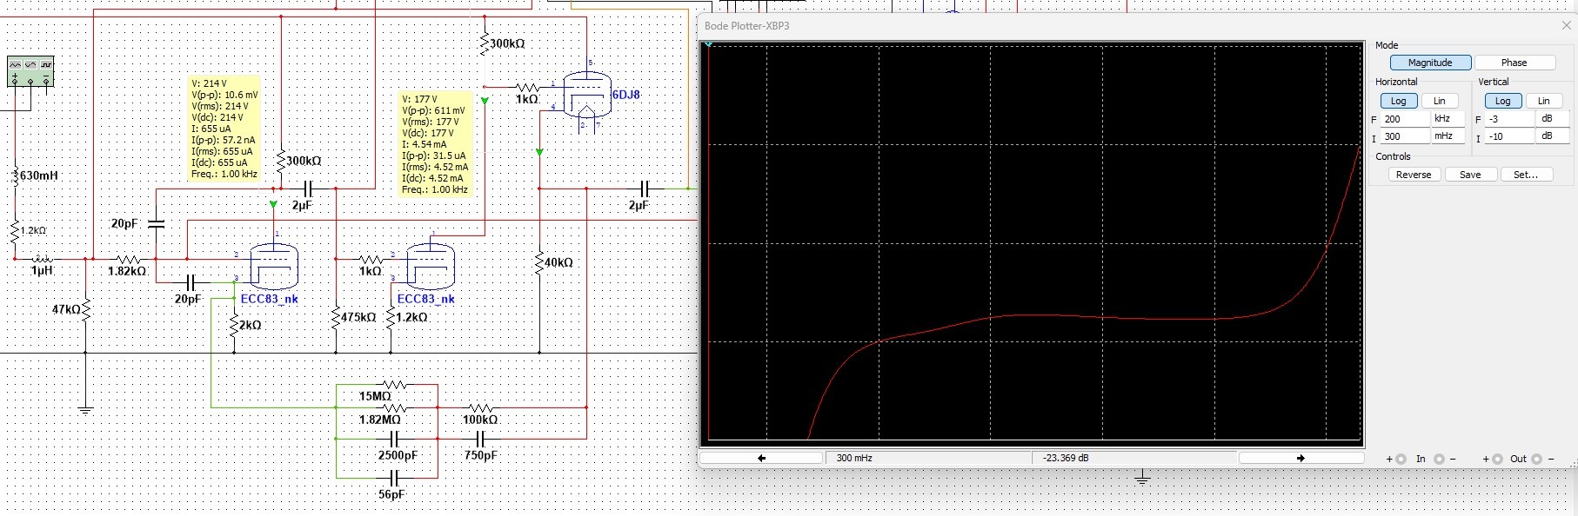
Task: Select the 630mH inductor symbol
Action: click(x=15, y=176)
